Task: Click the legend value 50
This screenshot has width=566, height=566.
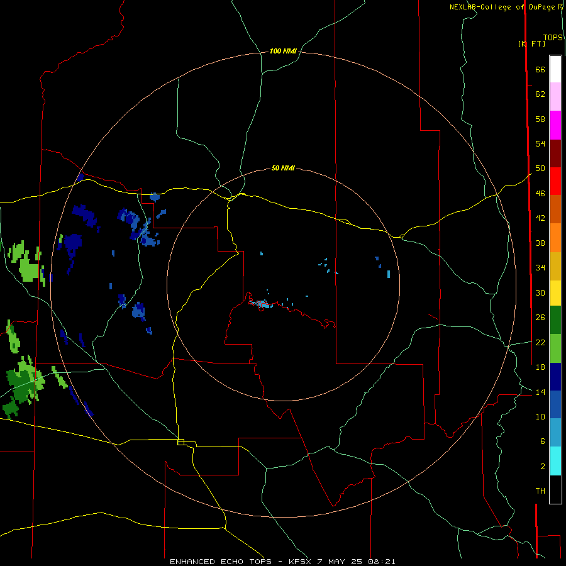Action: pos(540,169)
